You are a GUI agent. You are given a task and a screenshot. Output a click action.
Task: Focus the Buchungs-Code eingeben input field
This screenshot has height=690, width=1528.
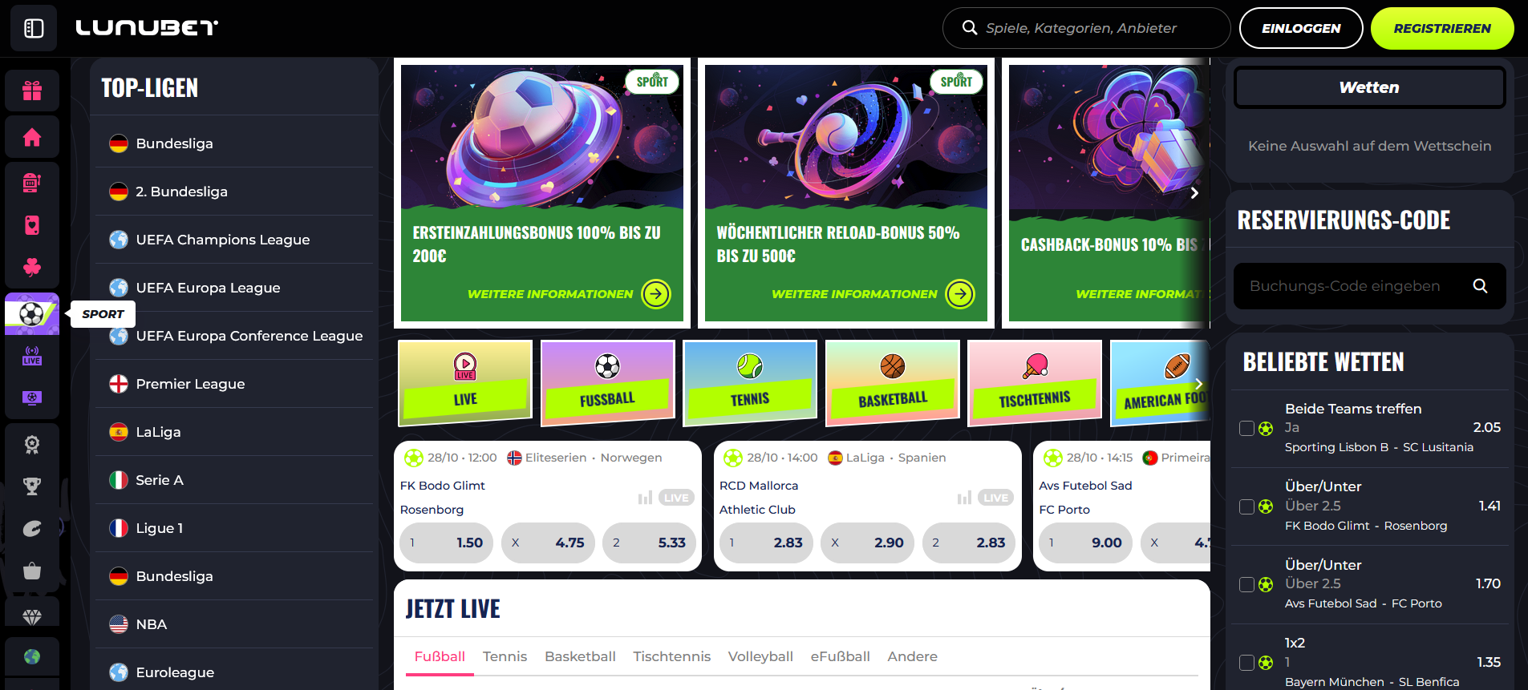[x=1348, y=286]
